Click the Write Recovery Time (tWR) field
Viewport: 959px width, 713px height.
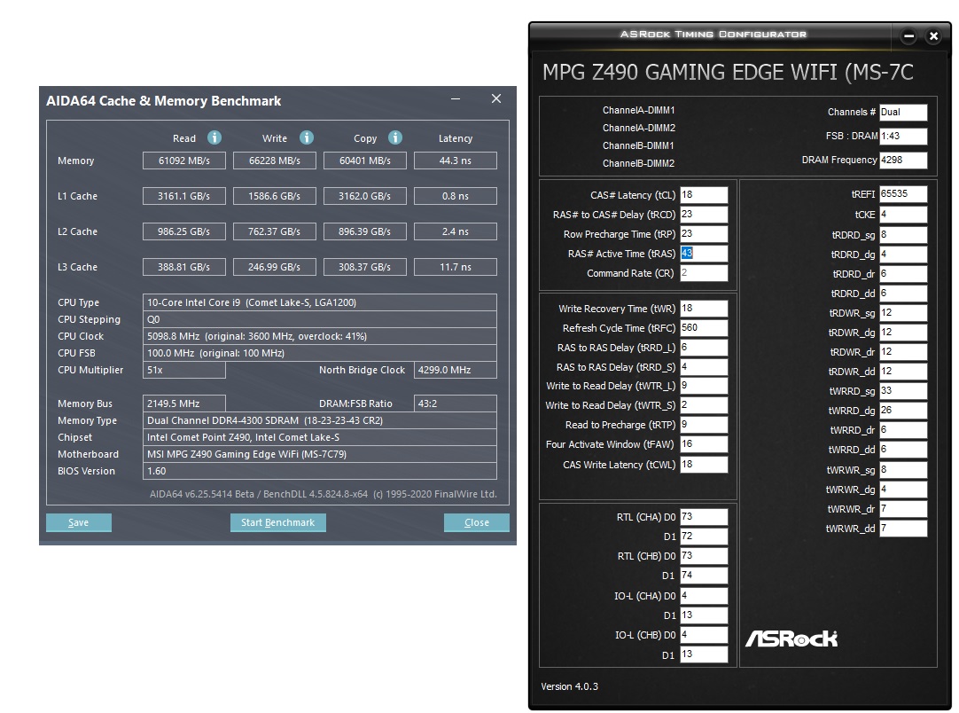[x=704, y=309]
